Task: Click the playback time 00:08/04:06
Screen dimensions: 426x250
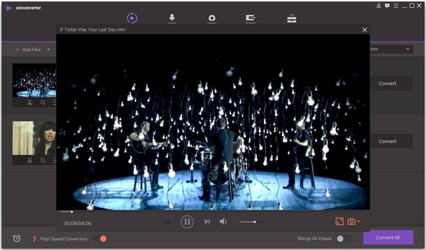Action: point(77,223)
